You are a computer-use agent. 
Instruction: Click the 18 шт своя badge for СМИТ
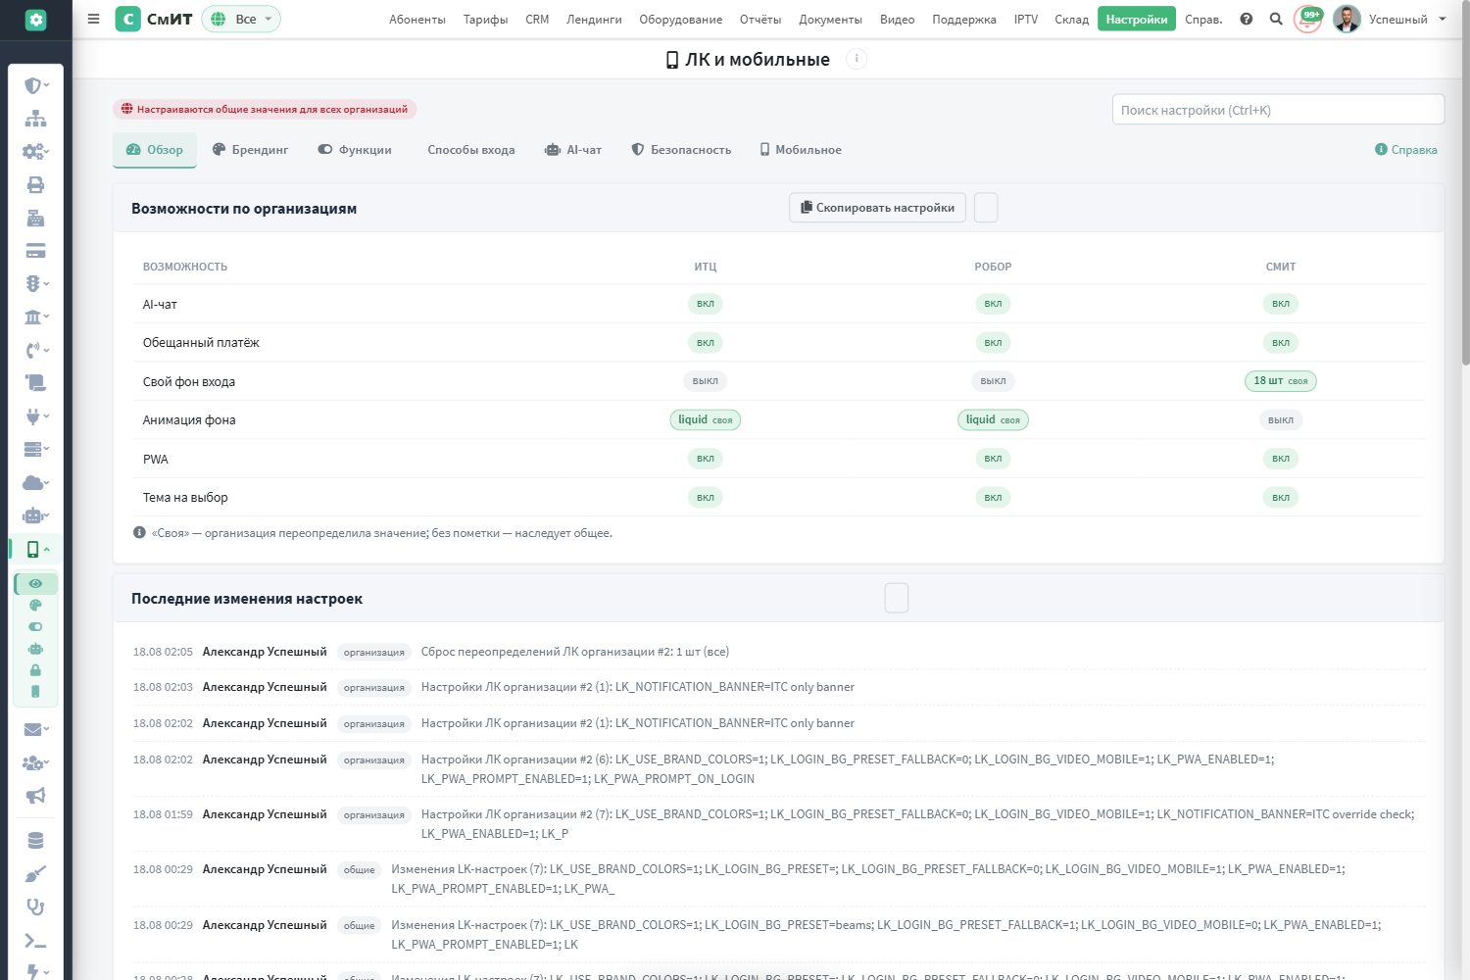(x=1281, y=381)
